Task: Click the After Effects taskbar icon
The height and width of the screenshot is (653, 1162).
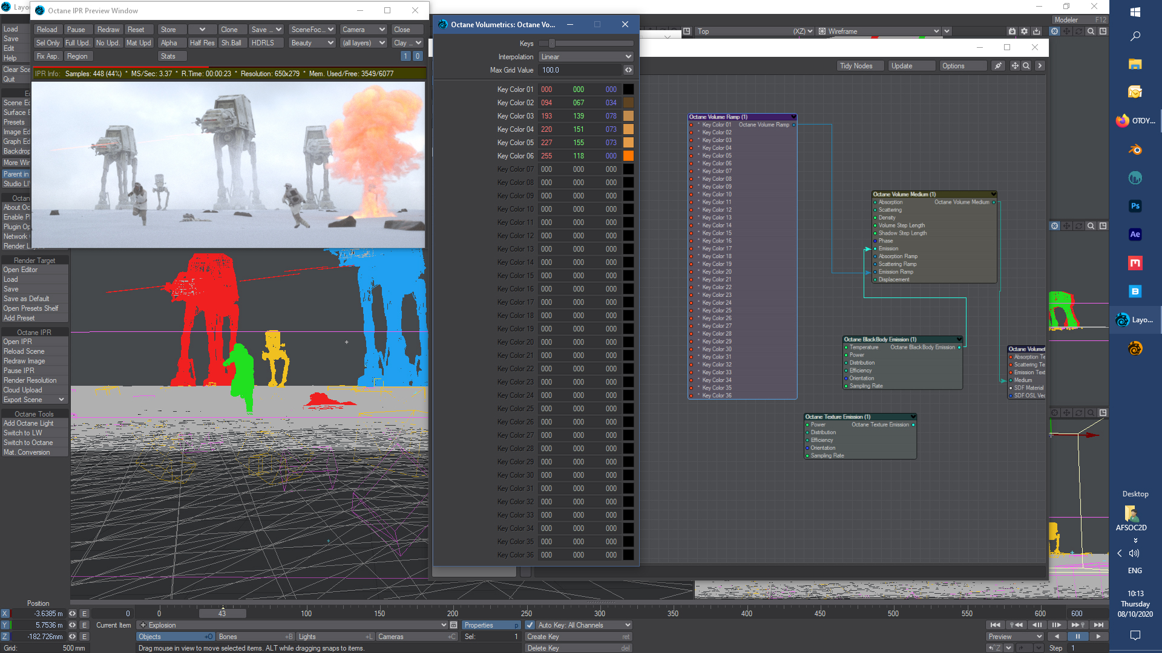Action: point(1135,235)
